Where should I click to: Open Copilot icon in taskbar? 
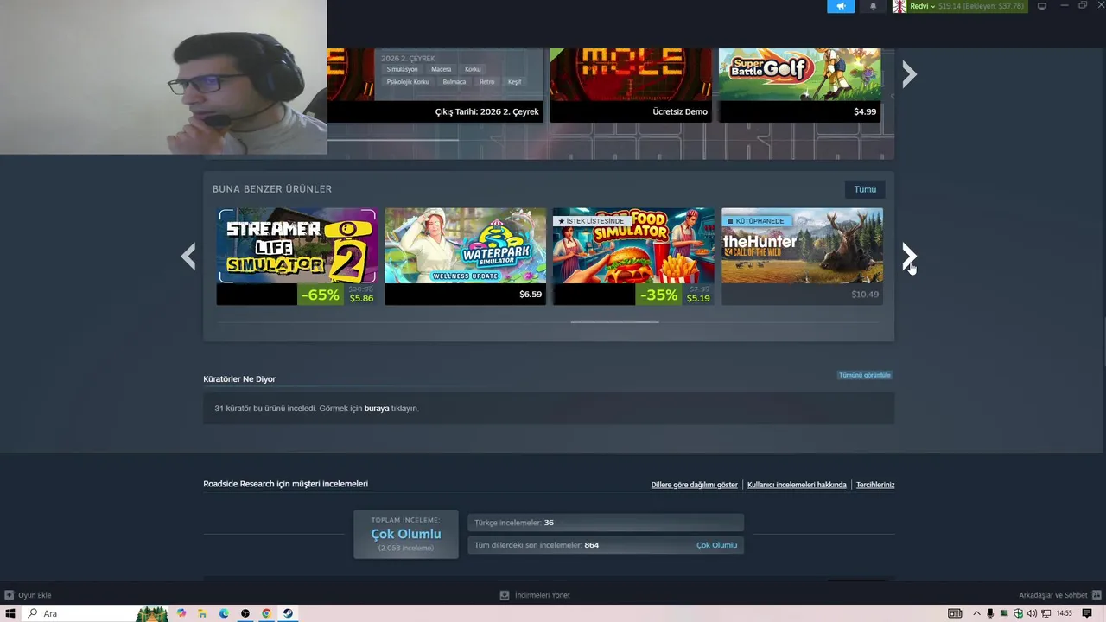[x=181, y=613]
